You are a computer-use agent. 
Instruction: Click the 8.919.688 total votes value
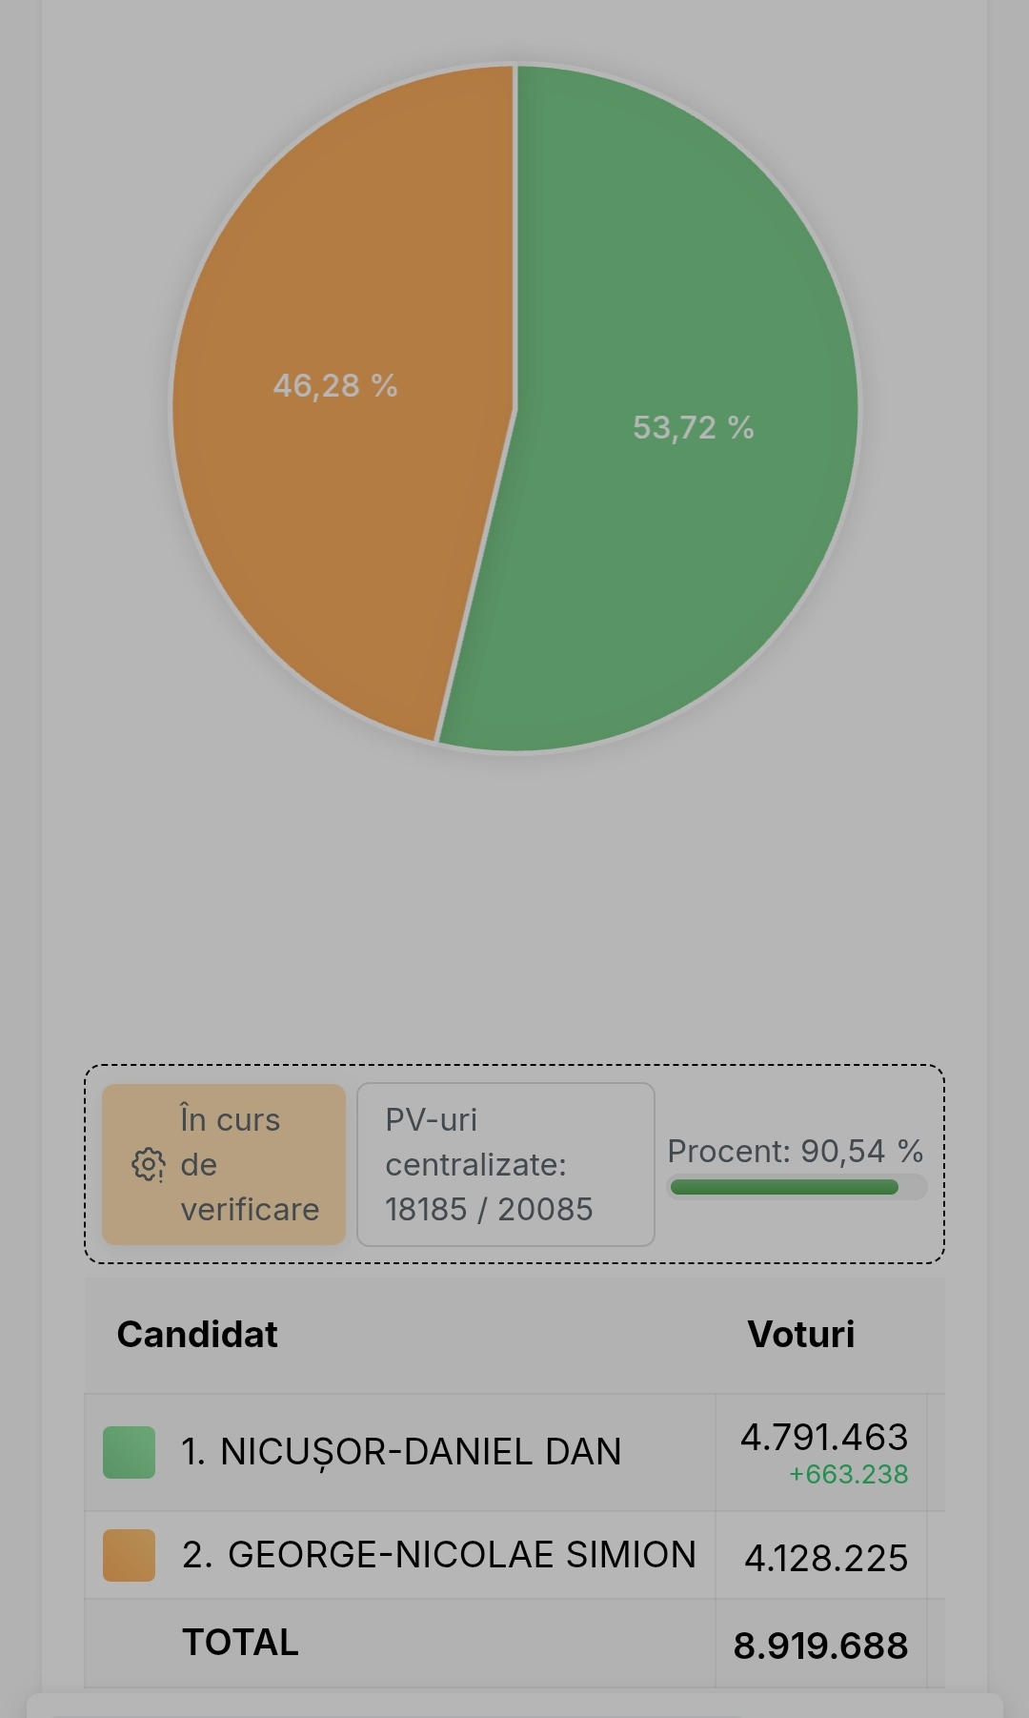[820, 1646]
